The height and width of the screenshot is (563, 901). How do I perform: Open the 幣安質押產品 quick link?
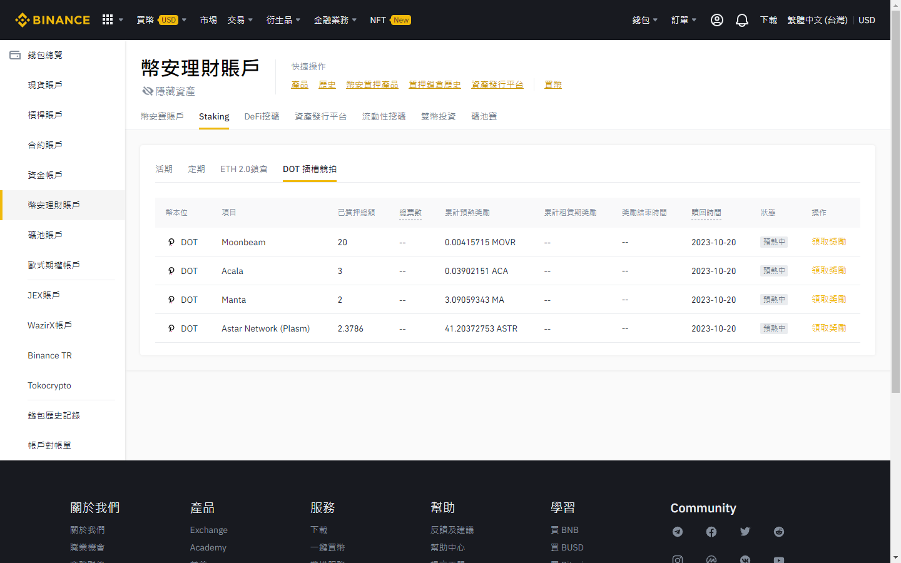click(372, 84)
